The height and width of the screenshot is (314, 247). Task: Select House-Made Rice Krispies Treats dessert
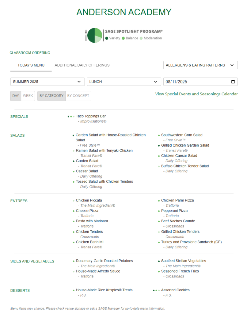[104, 290]
